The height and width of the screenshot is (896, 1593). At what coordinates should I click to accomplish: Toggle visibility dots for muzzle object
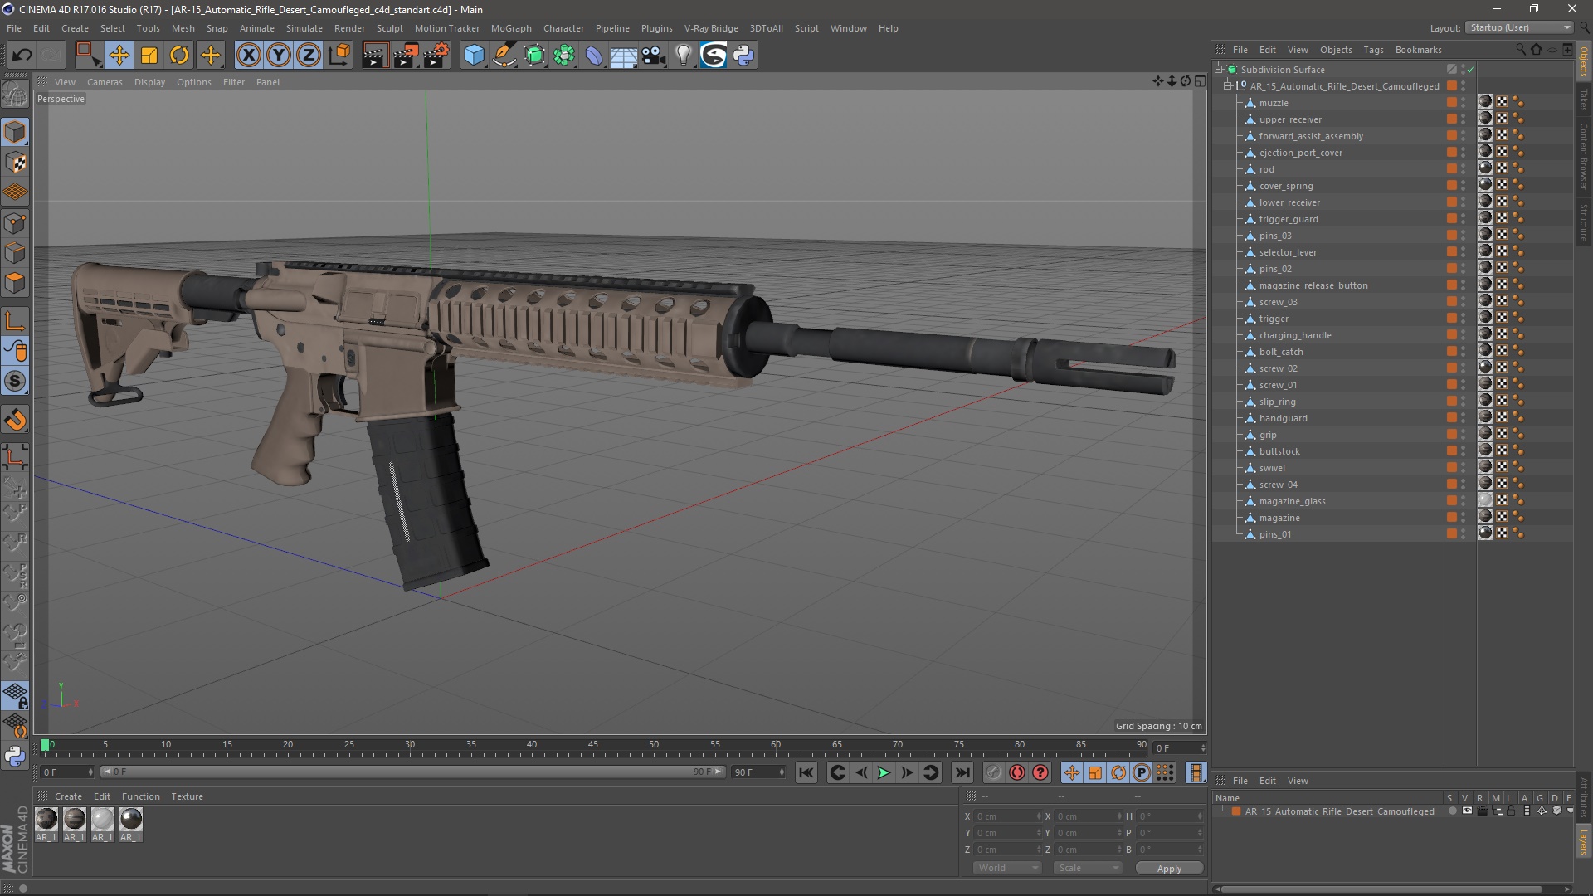point(1464,103)
